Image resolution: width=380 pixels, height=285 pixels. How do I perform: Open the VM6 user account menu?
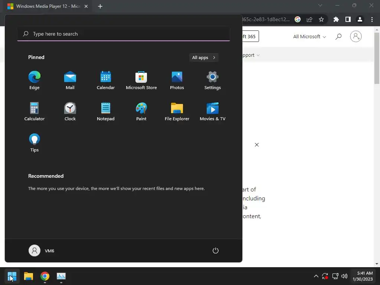coord(42,250)
